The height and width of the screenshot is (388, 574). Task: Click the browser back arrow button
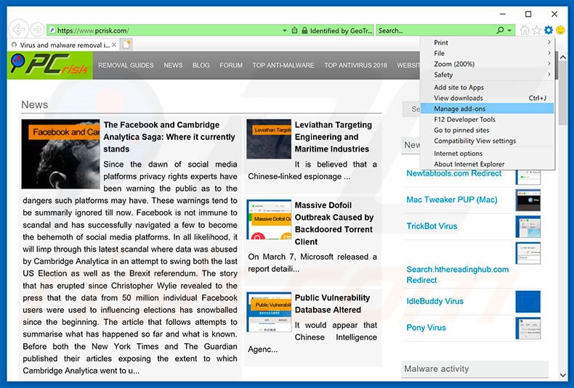(x=17, y=30)
